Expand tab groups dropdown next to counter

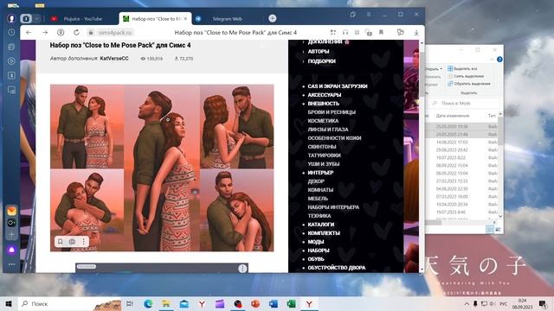(37, 18)
